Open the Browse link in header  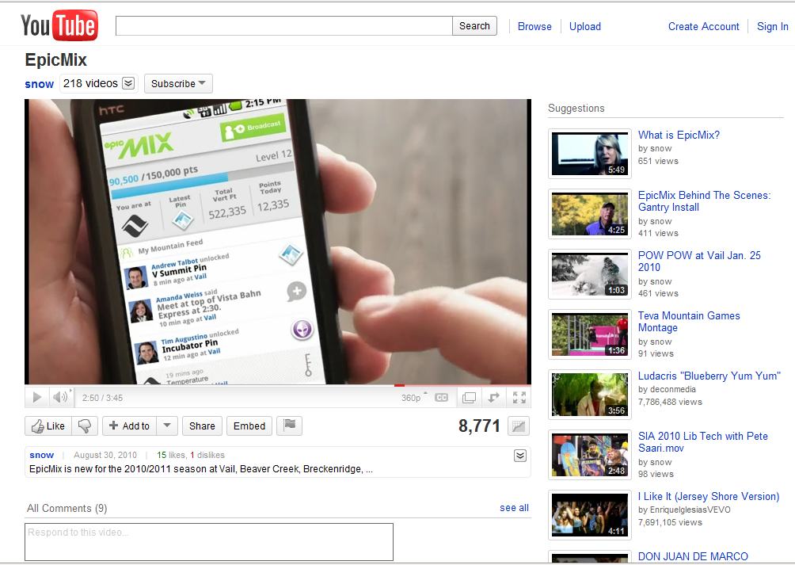tap(534, 26)
